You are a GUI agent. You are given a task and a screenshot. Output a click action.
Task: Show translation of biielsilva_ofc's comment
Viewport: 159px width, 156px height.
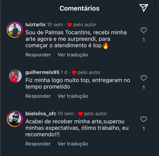(73, 144)
